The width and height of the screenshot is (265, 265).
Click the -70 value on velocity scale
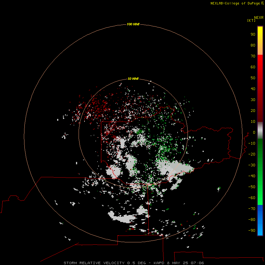(252, 208)
